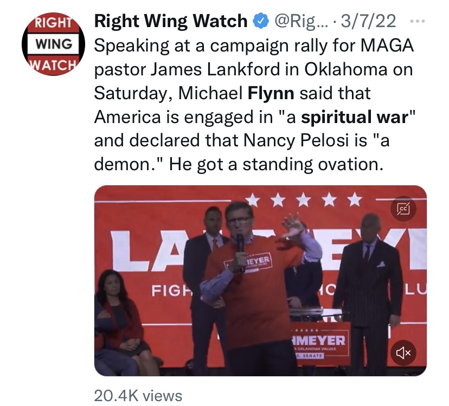
Task: Click the bolded word Flynn
Action: click(271, 93)
